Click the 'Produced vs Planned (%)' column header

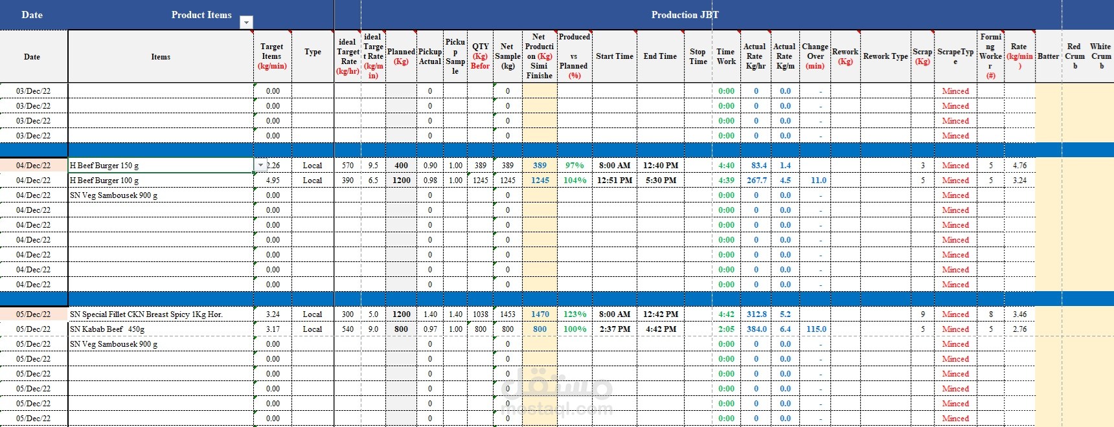(x=574, y=57)
